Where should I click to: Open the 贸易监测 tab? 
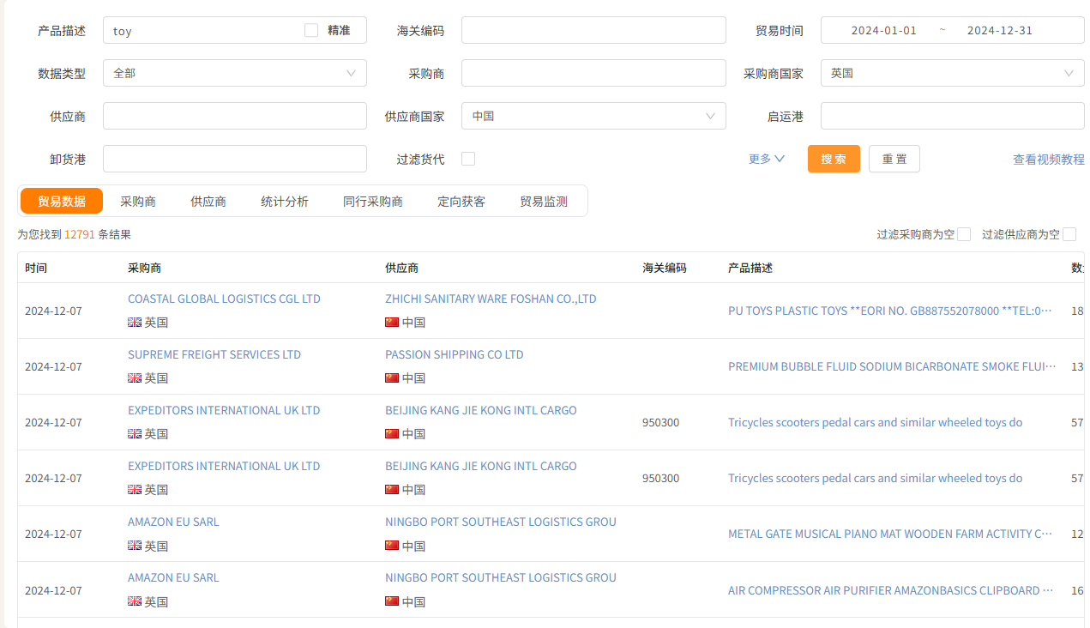544,202
